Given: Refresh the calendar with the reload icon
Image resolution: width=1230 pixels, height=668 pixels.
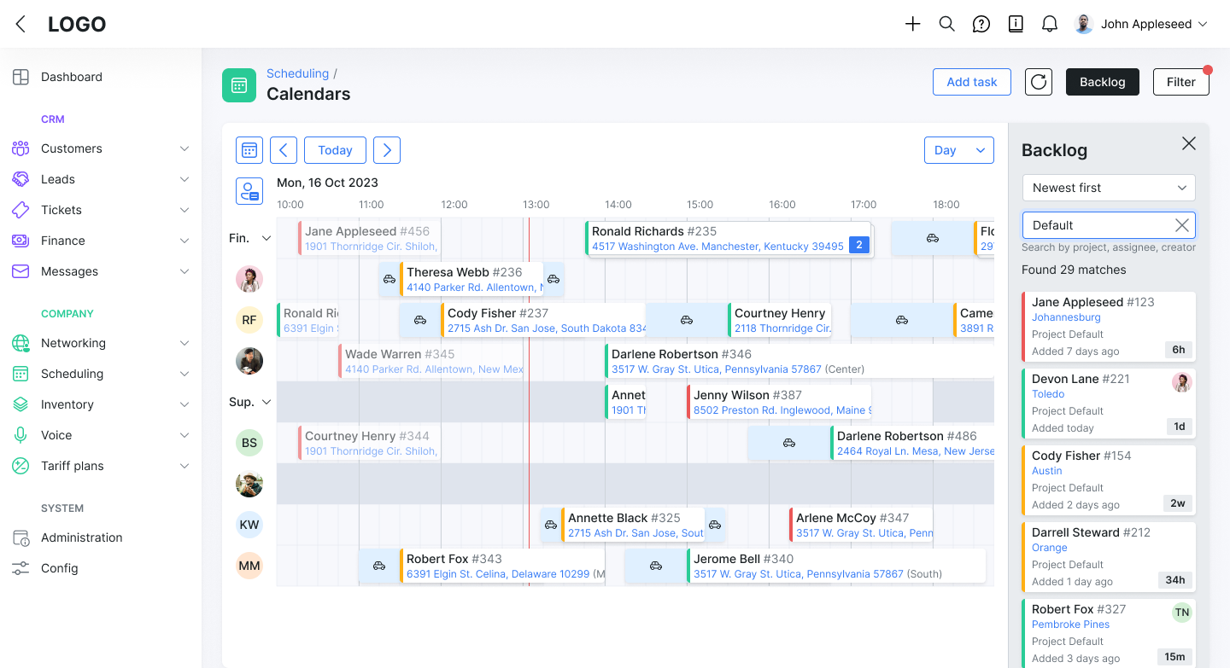Looking at the screenshot, I should coord(1038,81).
